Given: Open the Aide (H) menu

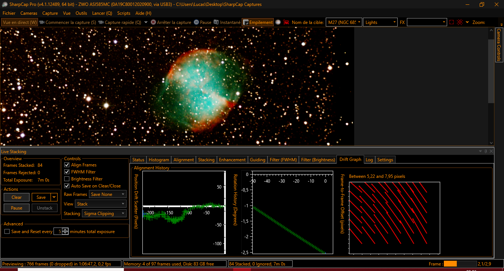Looking at the screenshot, I should [x=144, y=13].
